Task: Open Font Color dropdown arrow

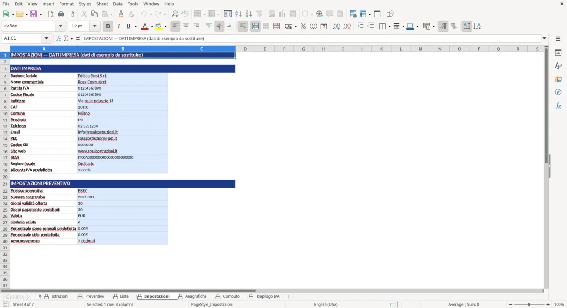Action: pyautogui.click(x=152, y=26)
